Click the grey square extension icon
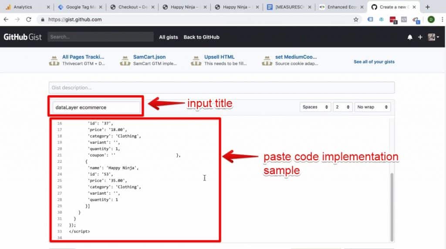The width and height of the screenshot is (446, 249). click(x=404, y=19)
